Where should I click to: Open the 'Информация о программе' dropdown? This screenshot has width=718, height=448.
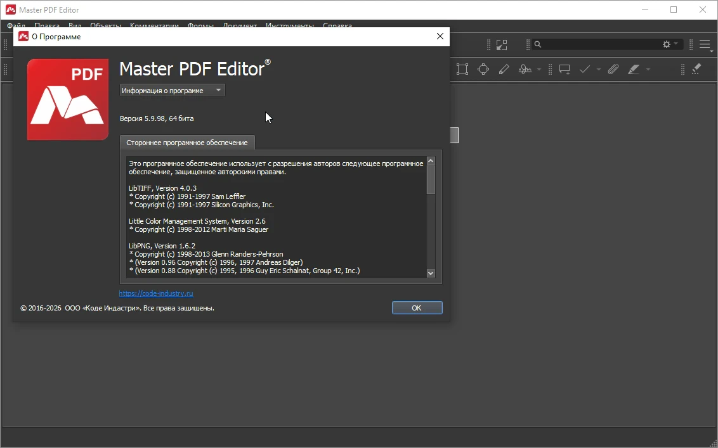pos(172,90)
